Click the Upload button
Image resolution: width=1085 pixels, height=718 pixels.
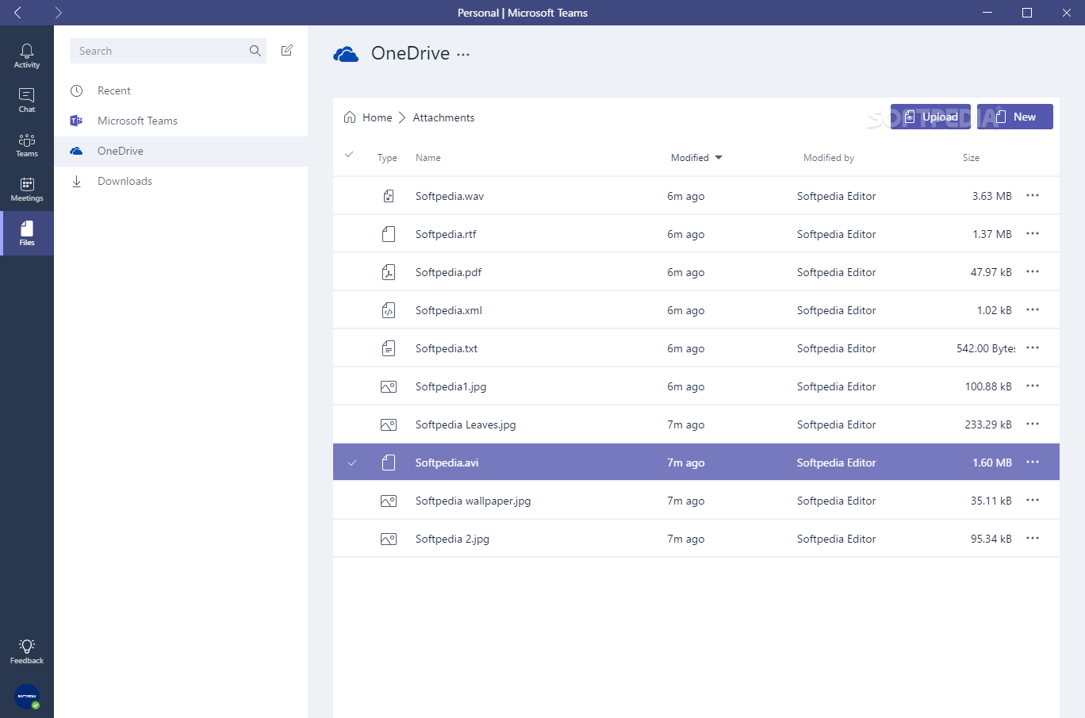tap(930, 117)
